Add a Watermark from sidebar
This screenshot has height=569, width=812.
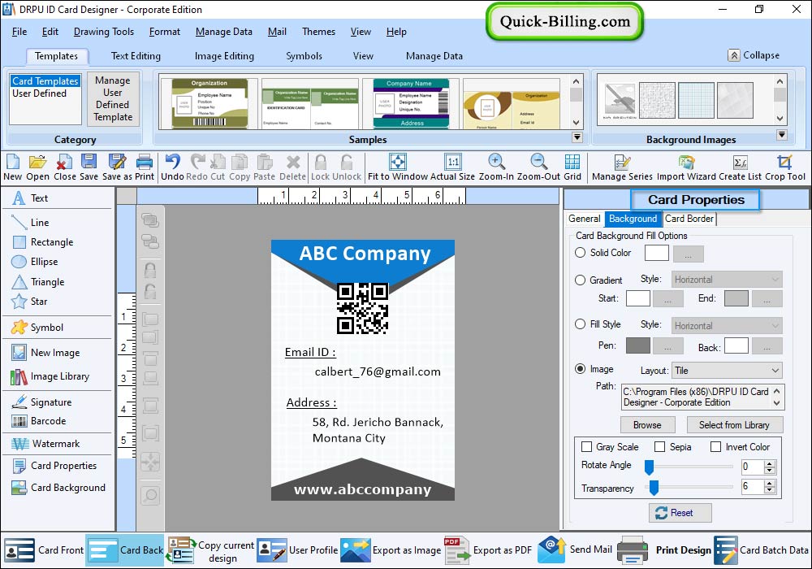(45, 444)
